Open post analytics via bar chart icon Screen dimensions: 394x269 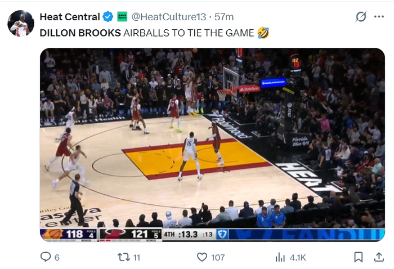(280, 257)
